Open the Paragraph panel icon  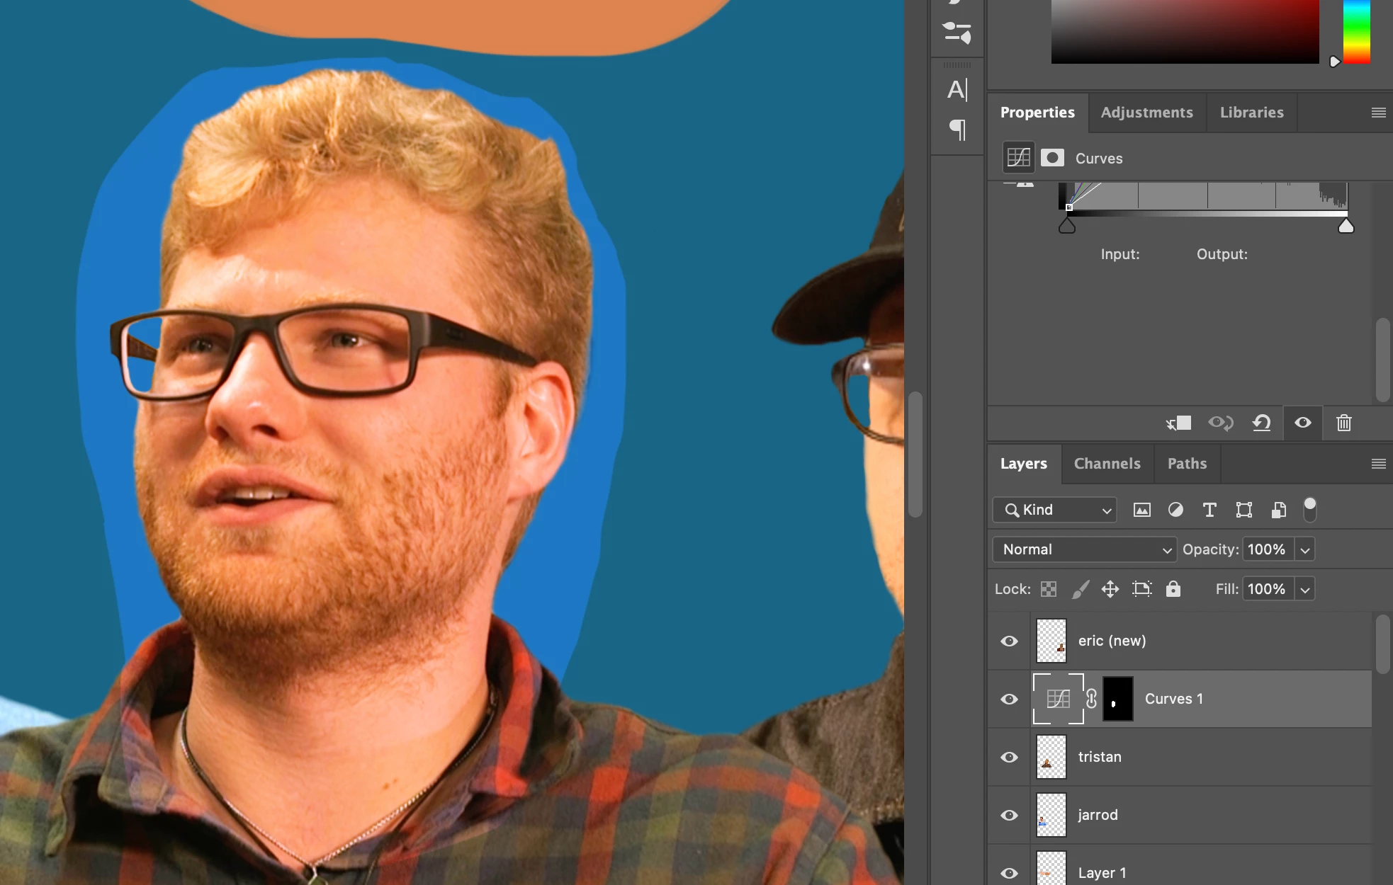coord(957,130)
